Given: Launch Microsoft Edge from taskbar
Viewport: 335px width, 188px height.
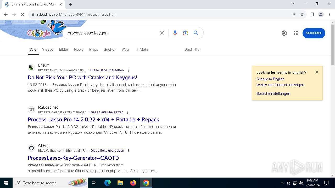Looking at the screenshot, I should (x=108, y=183).
